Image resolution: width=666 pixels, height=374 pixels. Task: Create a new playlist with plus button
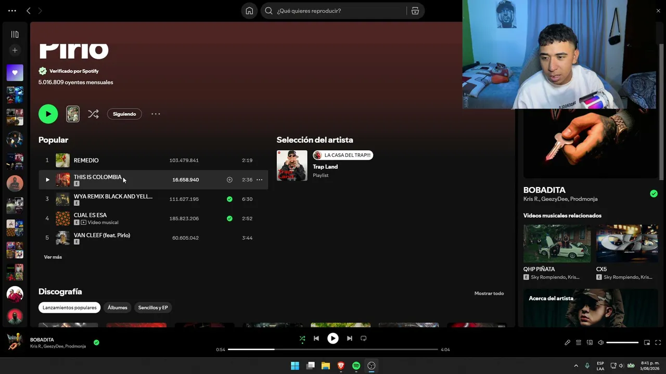15,50
